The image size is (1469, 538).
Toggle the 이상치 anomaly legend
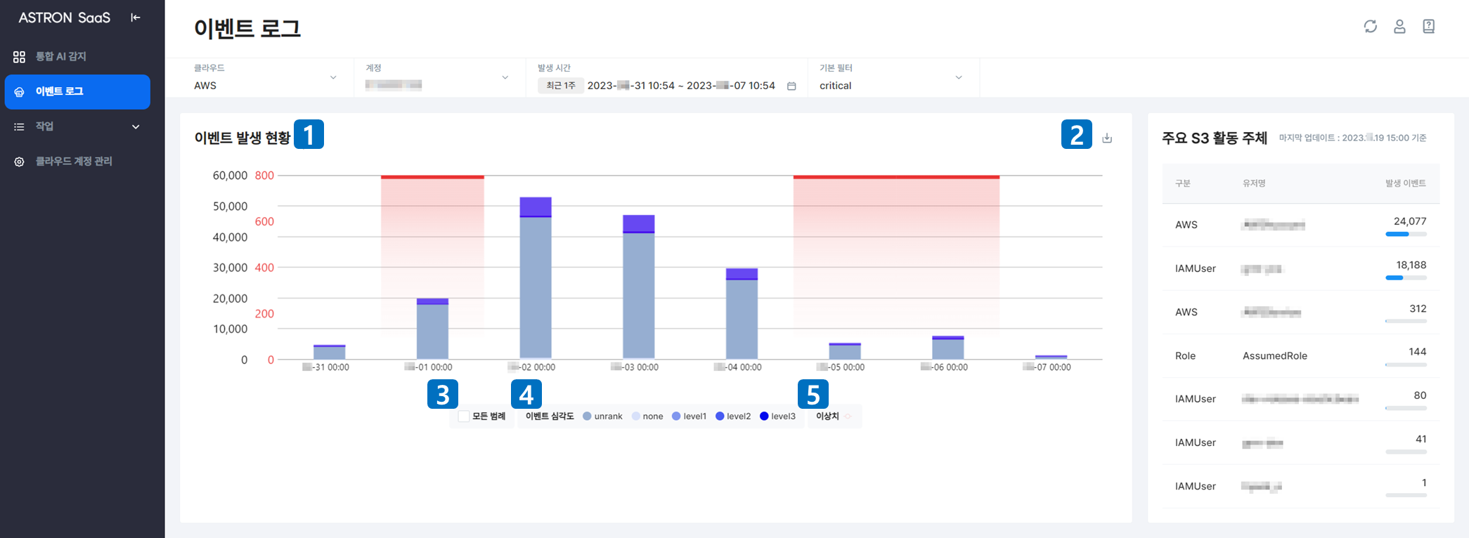834,416
